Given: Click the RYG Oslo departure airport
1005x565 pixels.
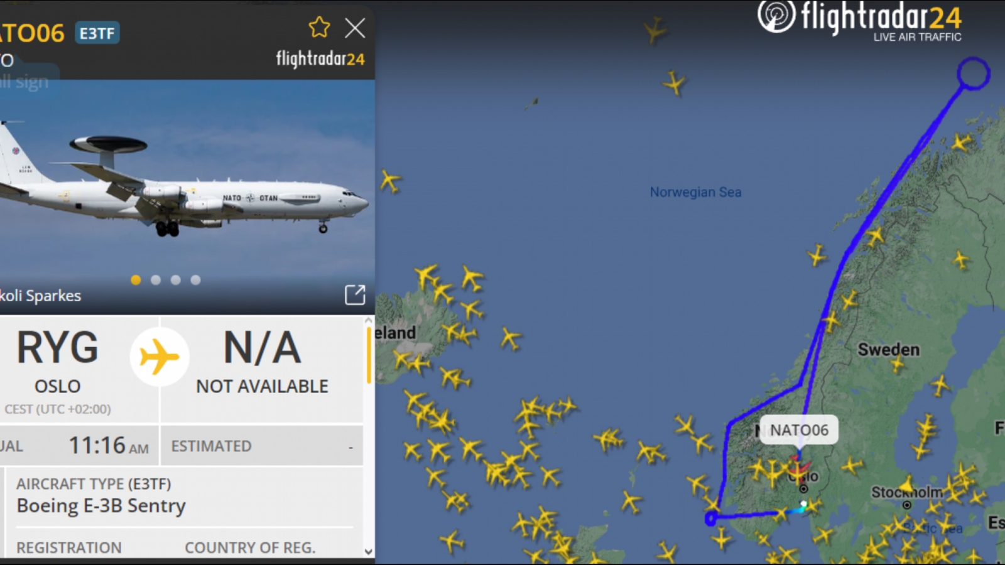Looking at the screenshot, I should click(x=58, y=361).
